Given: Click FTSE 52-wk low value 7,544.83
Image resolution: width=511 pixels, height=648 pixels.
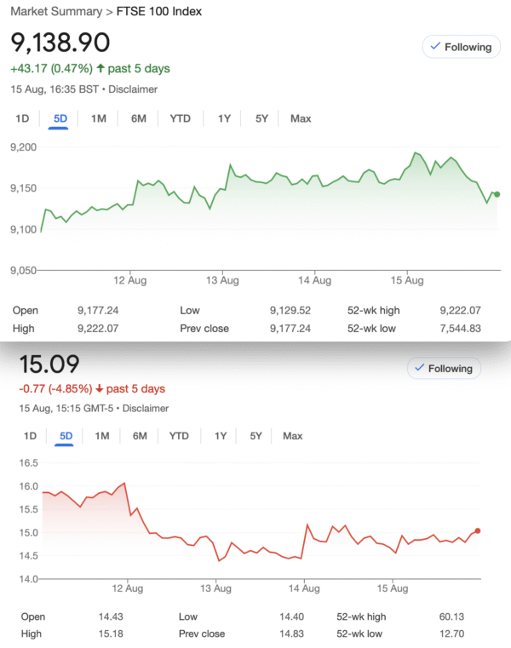Looking at the screenshot, I should (x=460, y=329).
